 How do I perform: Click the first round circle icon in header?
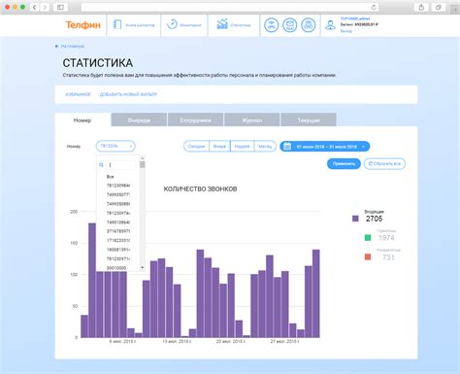pos(271,25)
